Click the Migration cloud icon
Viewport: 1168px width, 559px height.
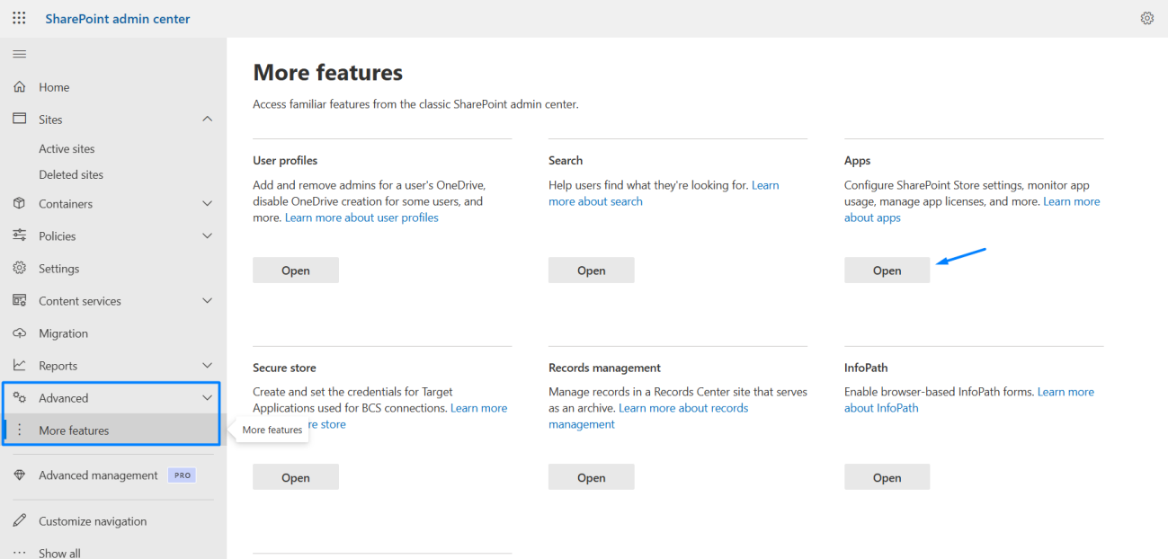tap(19, 333)
